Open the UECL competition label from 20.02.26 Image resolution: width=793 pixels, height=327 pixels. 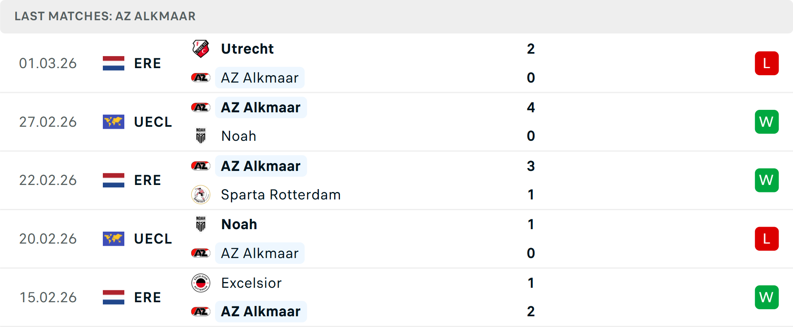coord(153,238)
